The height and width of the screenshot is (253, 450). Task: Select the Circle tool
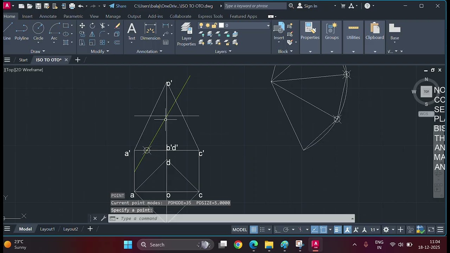tap(38, 32)
